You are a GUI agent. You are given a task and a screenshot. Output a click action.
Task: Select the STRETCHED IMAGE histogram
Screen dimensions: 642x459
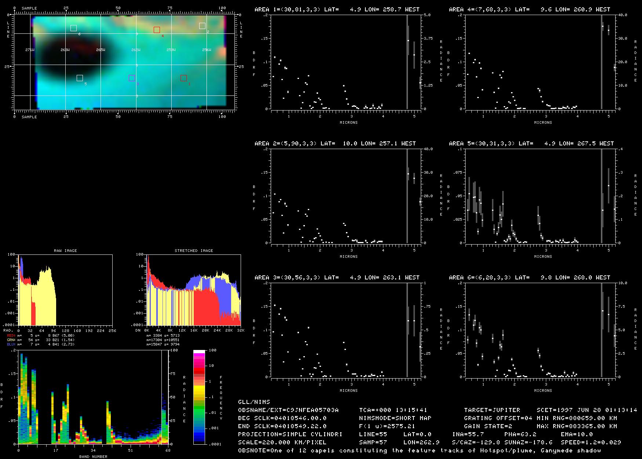[x=193, y=289]
